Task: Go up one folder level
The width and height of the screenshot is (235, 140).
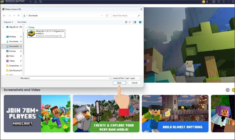Action: click(x=18, y=16)
